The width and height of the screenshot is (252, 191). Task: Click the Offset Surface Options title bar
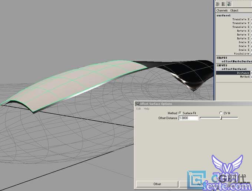[x=193, y=104]
